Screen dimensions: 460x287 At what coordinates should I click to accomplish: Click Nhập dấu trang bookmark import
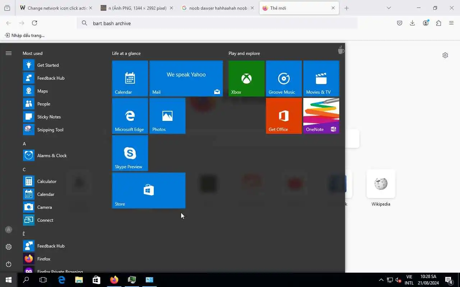[24, 36]
